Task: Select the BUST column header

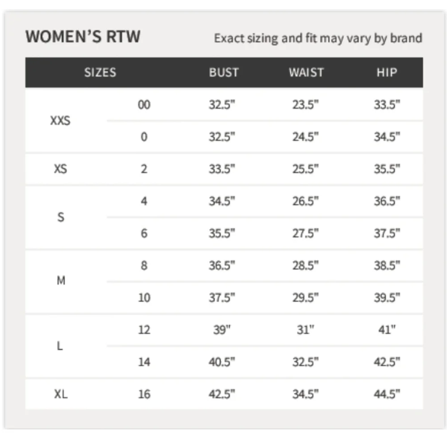Action: pos(223,72)
